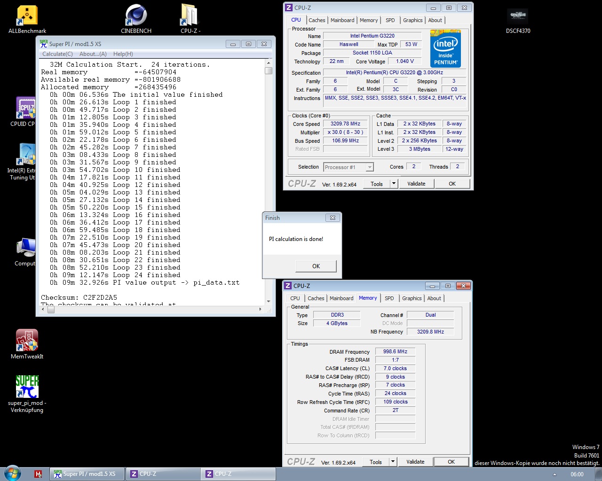Open the red H pinned taskbar icon
This screenshot has width=602, height=481.
[38, 474]
